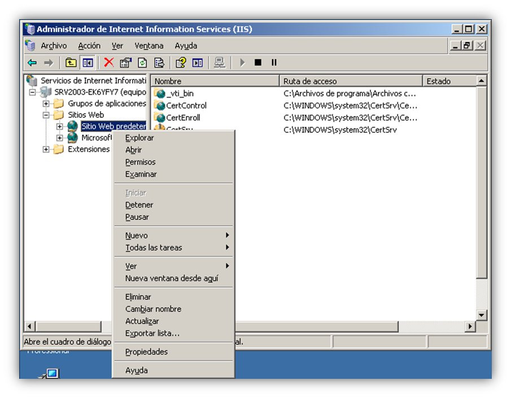The height and width of the screenshot is (398, 511).
Task: Choose Permisos from context menu
Action: pyautogui.click(x=173, y=162)
